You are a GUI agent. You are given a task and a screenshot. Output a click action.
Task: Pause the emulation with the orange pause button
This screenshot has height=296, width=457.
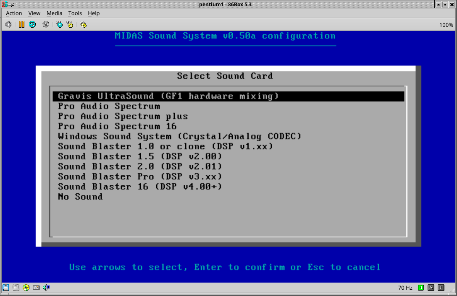[x=22, y=24]
